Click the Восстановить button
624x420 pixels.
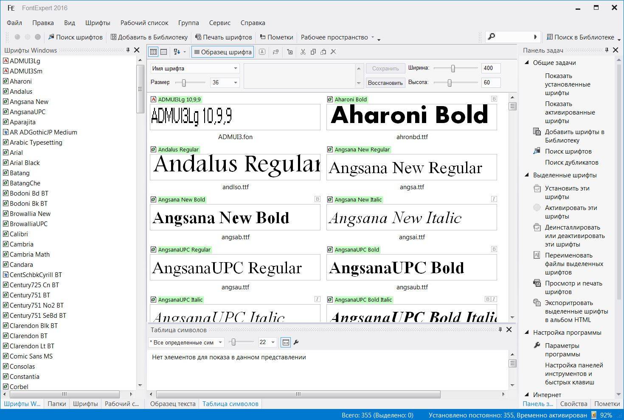click(x=385, y=83)
